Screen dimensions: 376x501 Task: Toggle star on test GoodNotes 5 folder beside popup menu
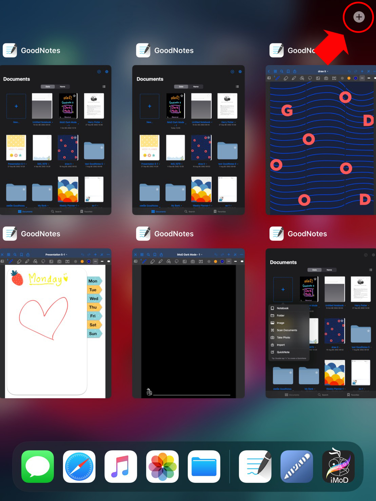tap(368, 331)
